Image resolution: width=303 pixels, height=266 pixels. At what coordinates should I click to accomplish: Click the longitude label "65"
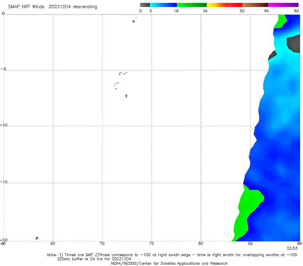click(53, 243)
